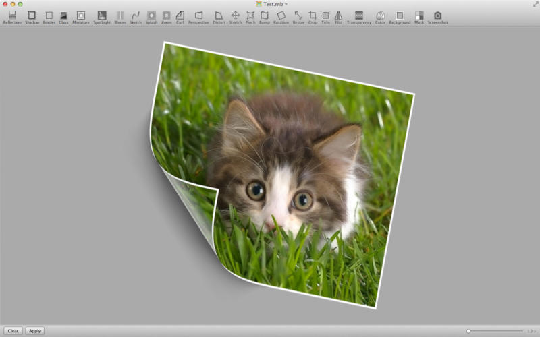This screenshot has width=540, height=337.
Task: Select the Zoom effect tool
Action: 166,18
